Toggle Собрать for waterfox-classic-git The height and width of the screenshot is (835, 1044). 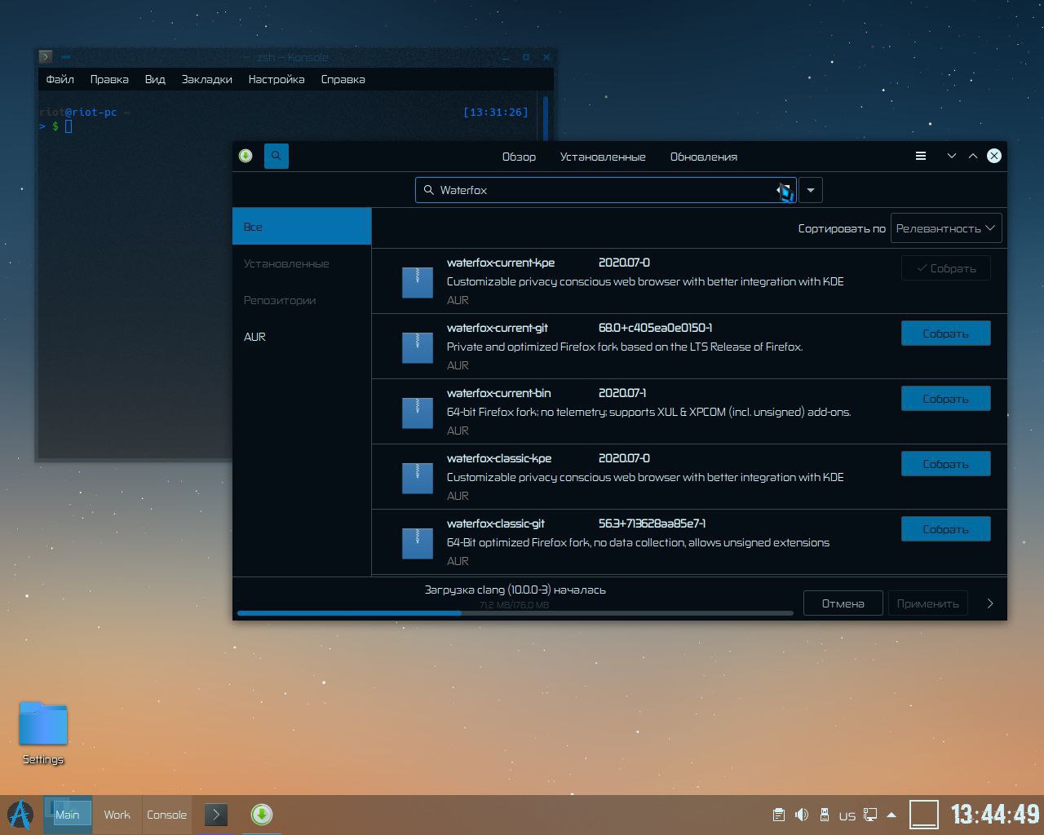[x=946, y=529]
